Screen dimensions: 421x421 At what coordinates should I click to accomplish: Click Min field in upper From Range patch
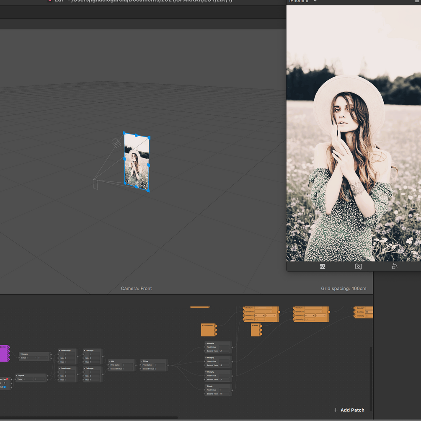pos(70,358)
